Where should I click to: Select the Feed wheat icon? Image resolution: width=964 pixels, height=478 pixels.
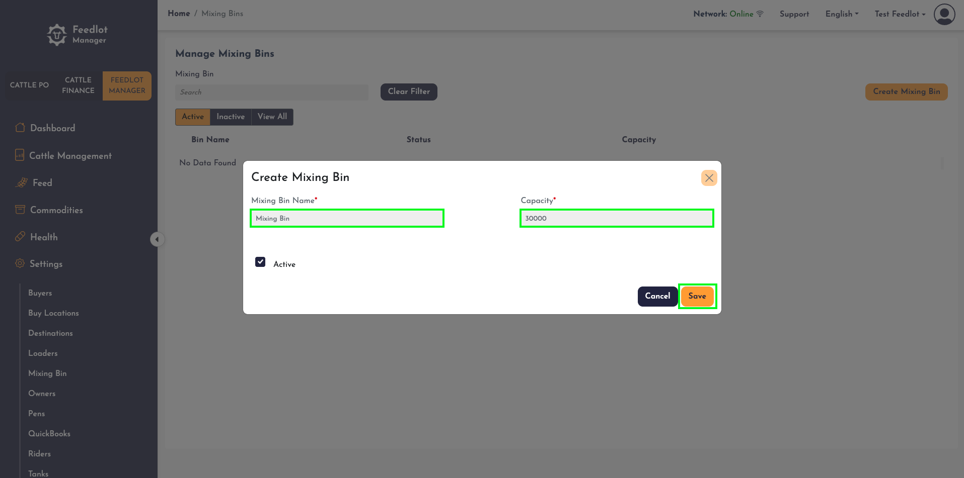(x=22, y=182)
